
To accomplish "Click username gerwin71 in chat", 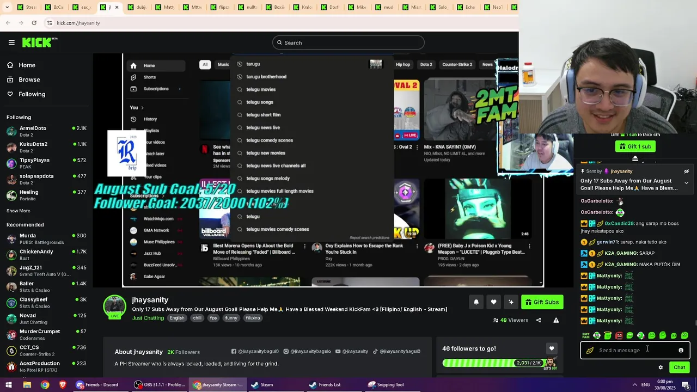I will click(x=608, y=242).
